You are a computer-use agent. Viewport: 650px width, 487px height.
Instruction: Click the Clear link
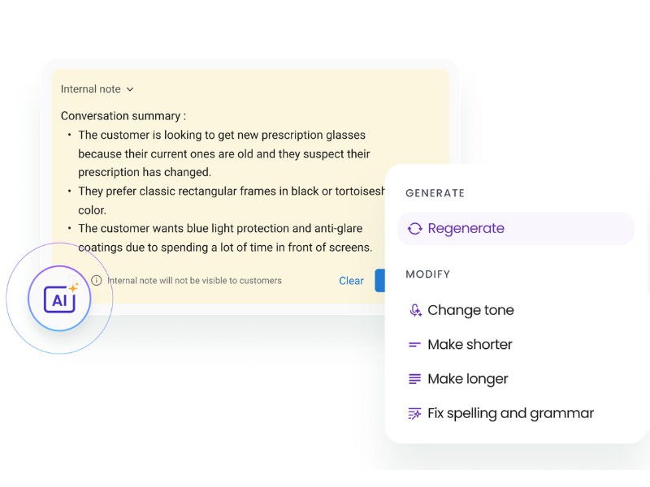coord(351,280)
